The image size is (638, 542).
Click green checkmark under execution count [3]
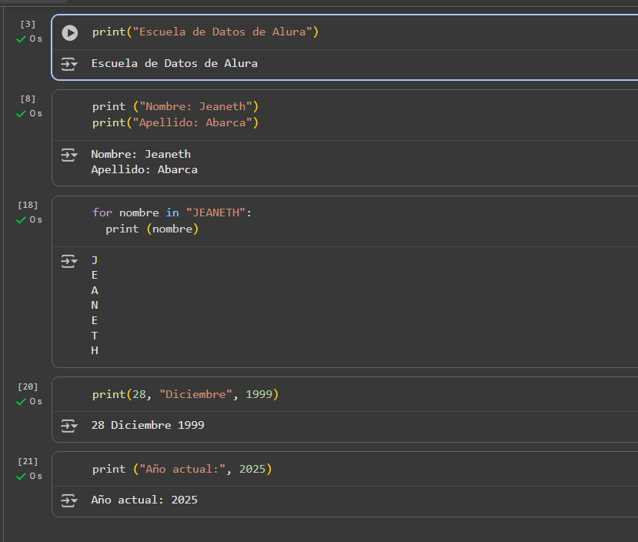22,38
